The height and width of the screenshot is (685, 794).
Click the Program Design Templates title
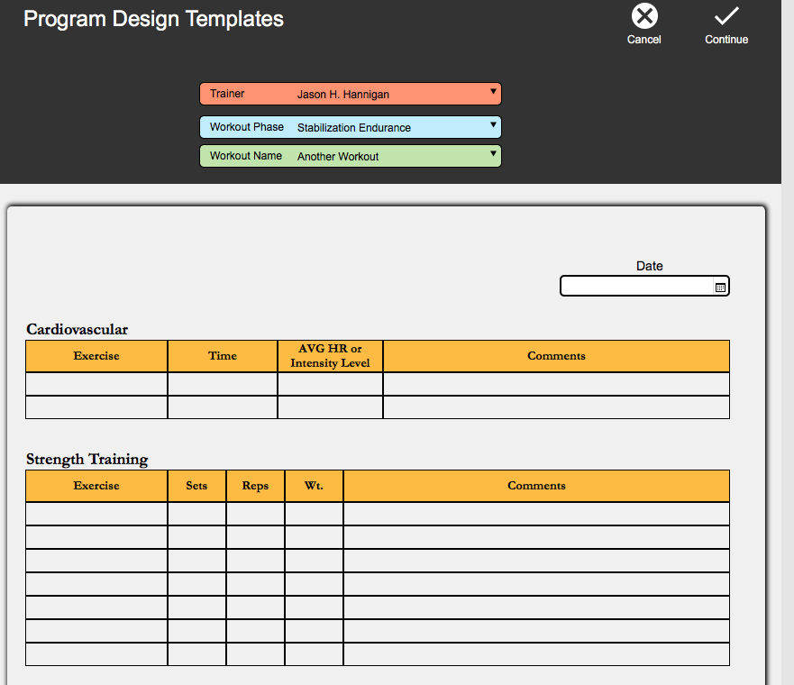click(x=153, y=19)
